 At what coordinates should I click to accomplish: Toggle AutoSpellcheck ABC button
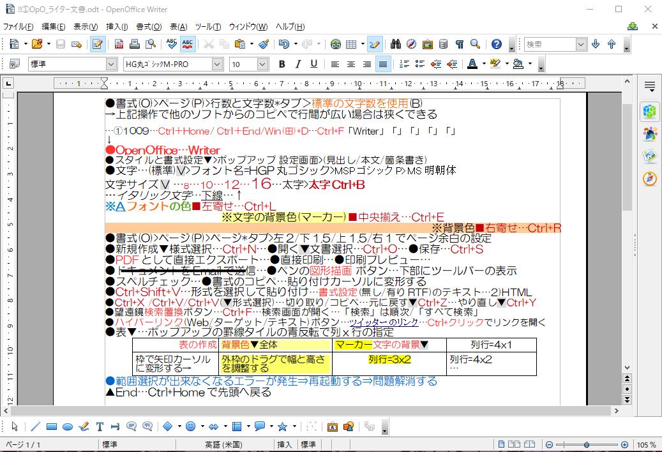click(x=188, y=44)
